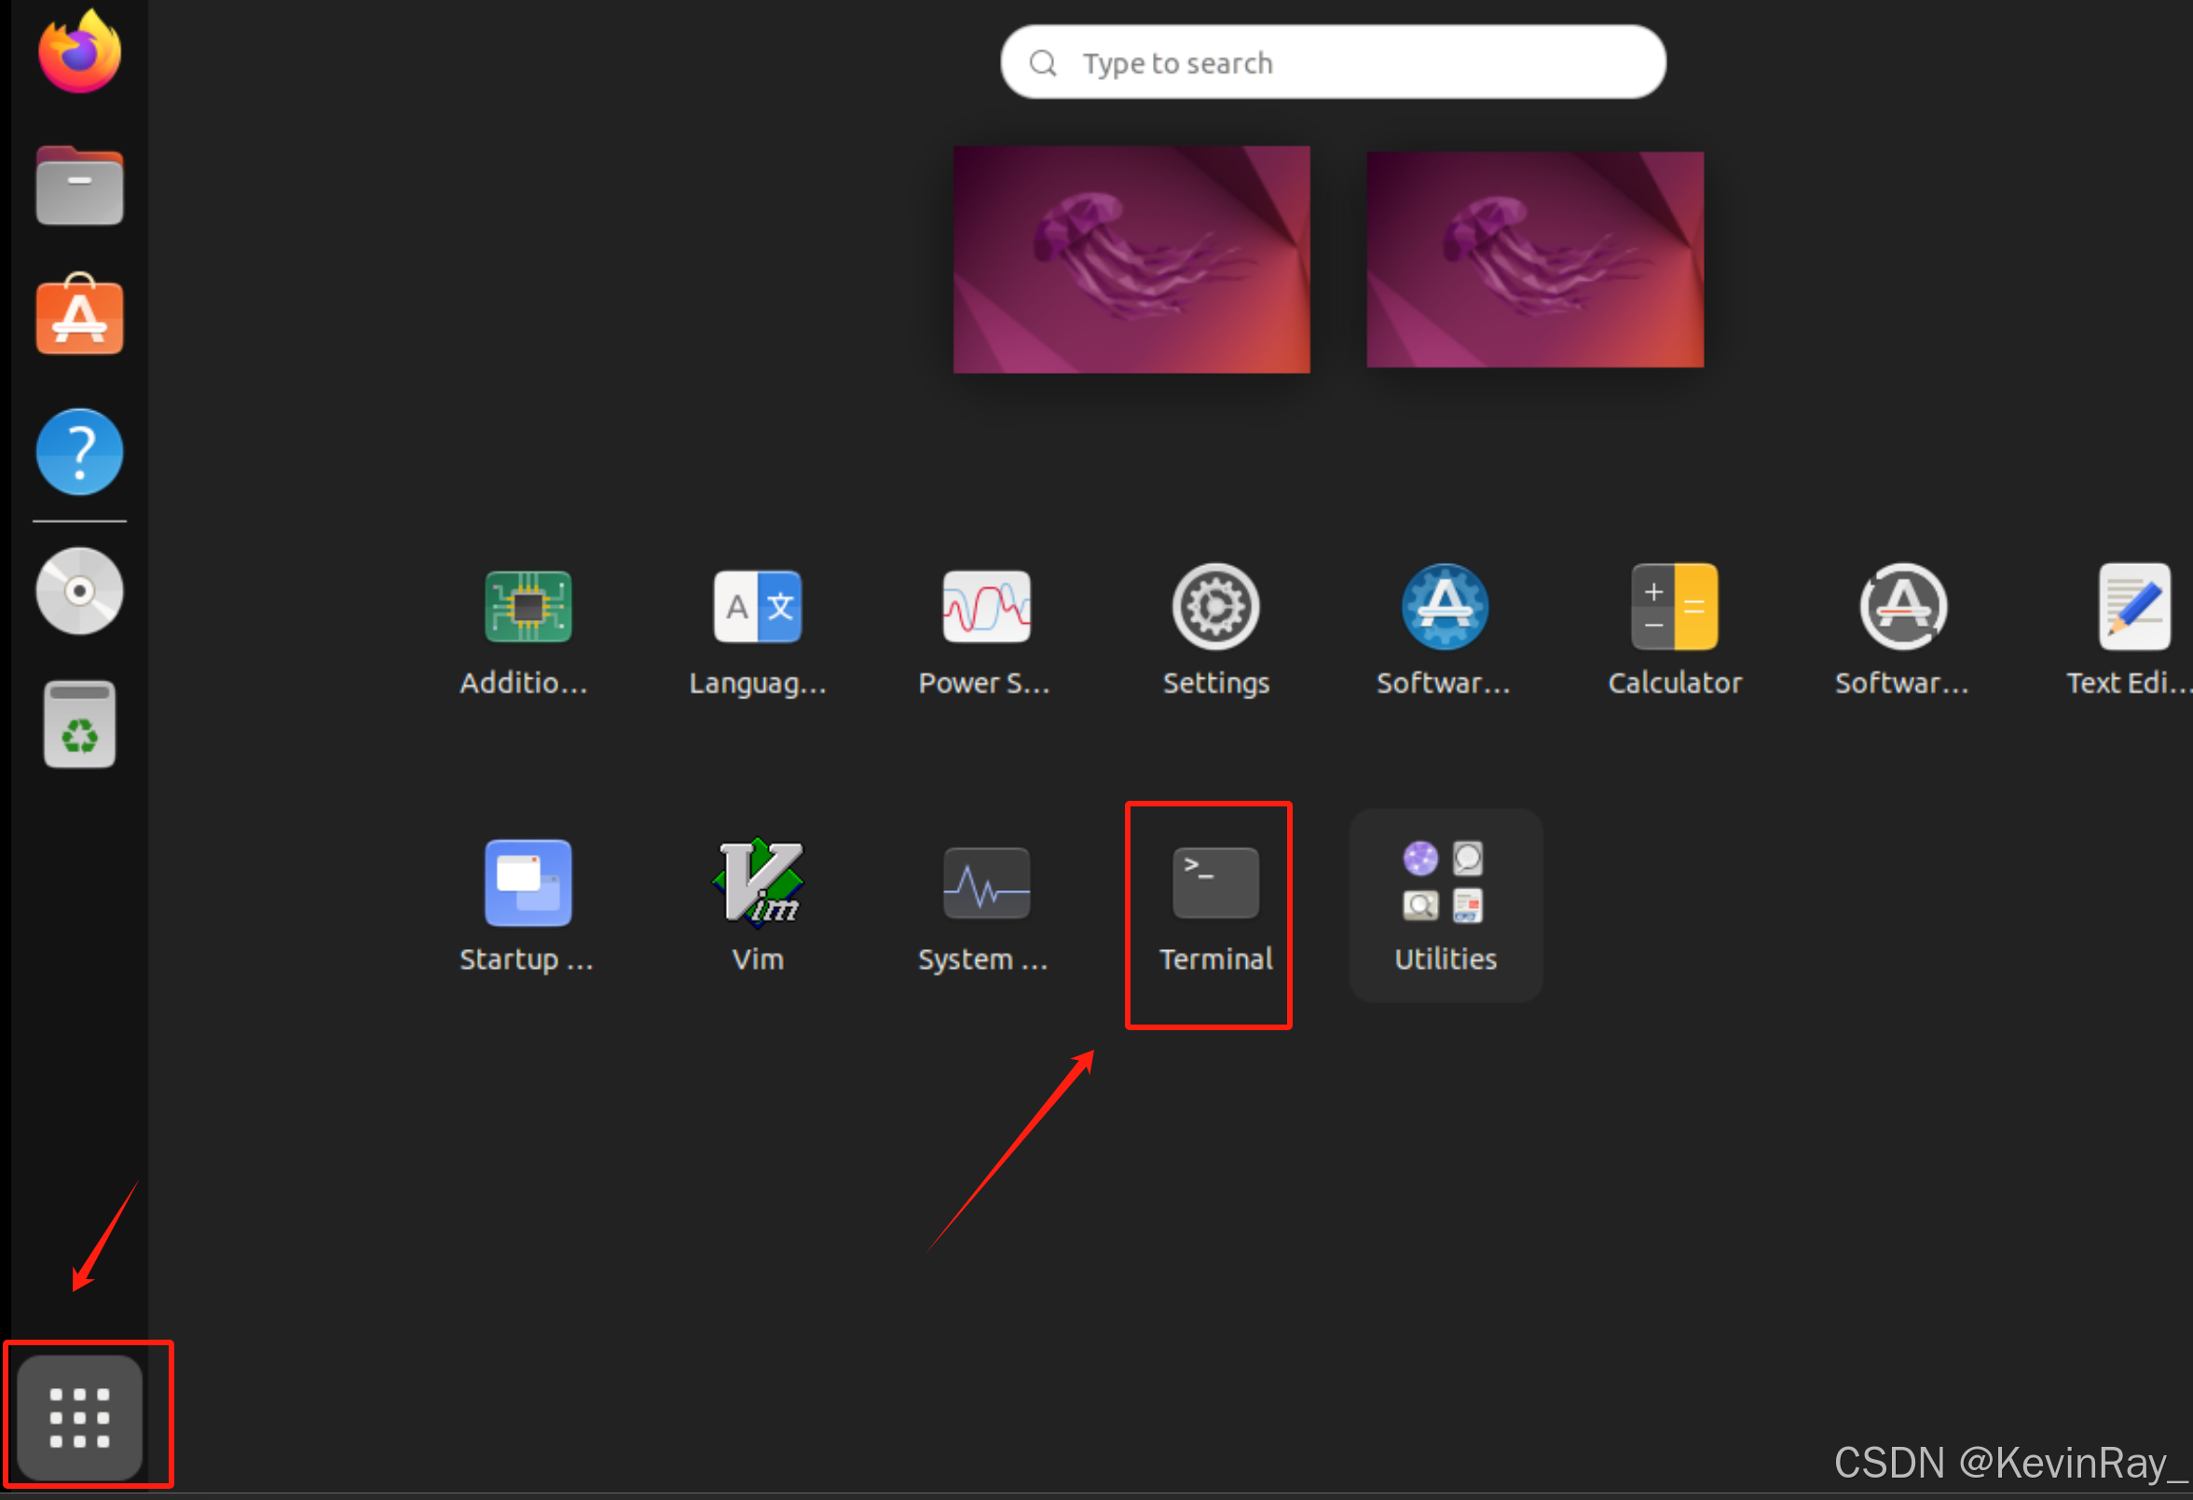Open the Files manager in dock
The height and width of the screenshot is (1500, 2193).
click(x=79, y=185)
